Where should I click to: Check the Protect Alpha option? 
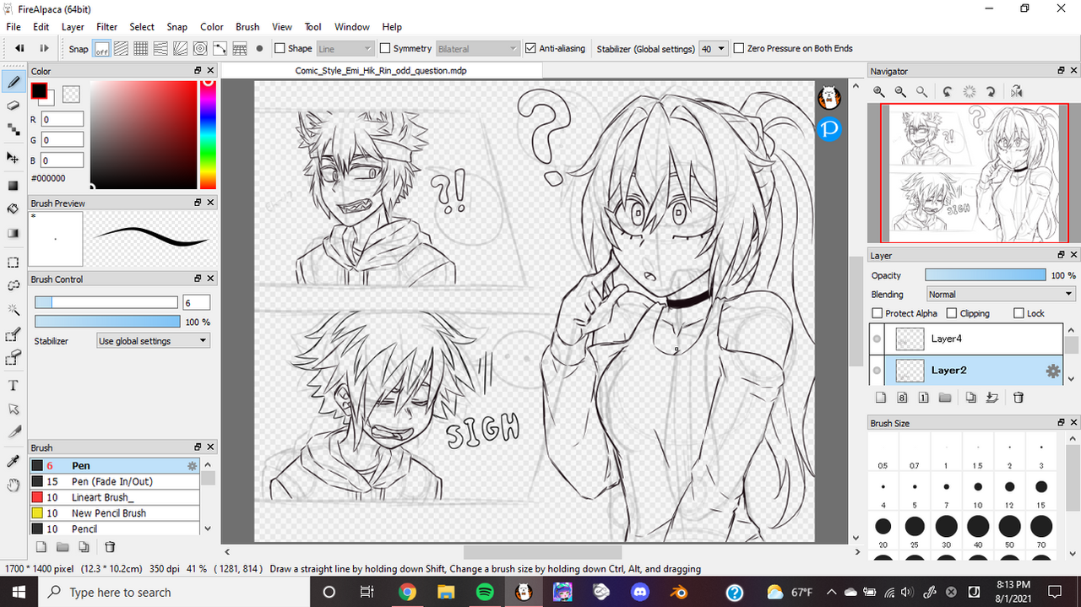(x=877, y=313)
